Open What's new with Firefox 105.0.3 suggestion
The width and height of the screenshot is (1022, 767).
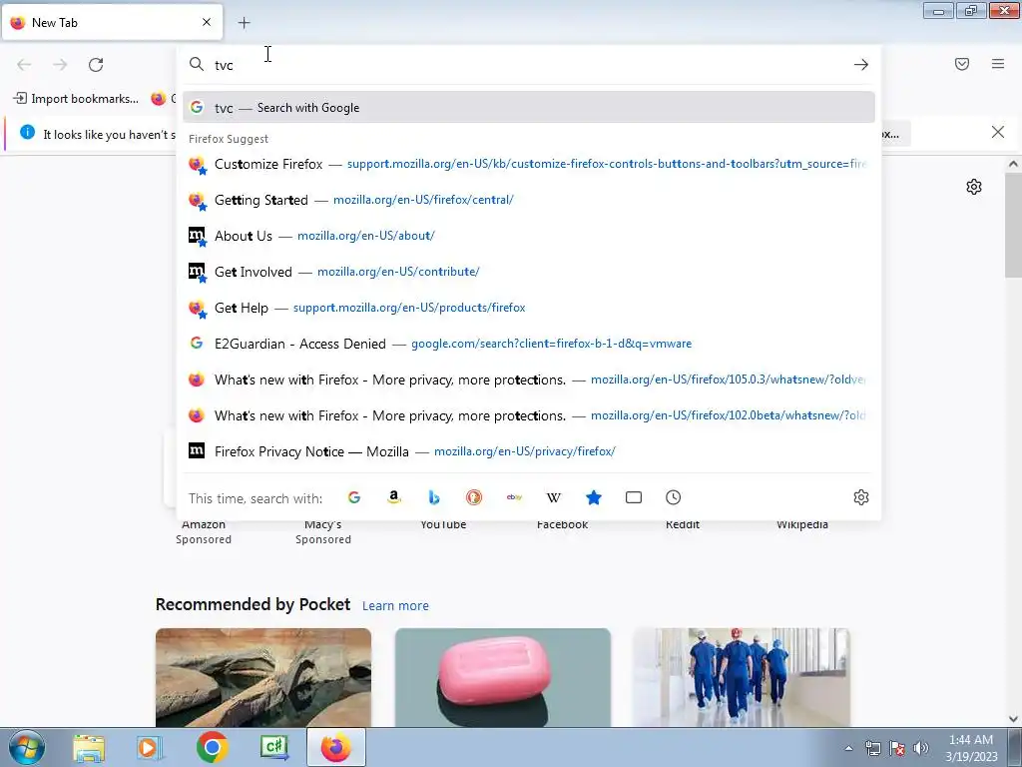pos(529,379)
